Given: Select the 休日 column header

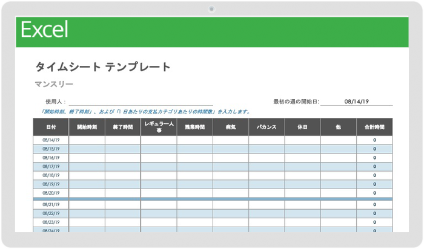Looking at the screenshot, I should pos(303,127).
